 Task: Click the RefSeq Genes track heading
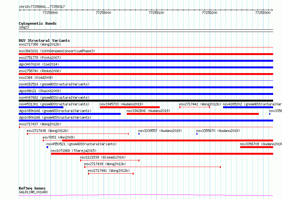32,188
